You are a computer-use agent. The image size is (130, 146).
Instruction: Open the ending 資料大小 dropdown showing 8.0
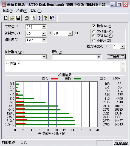[x=70, y=33]
